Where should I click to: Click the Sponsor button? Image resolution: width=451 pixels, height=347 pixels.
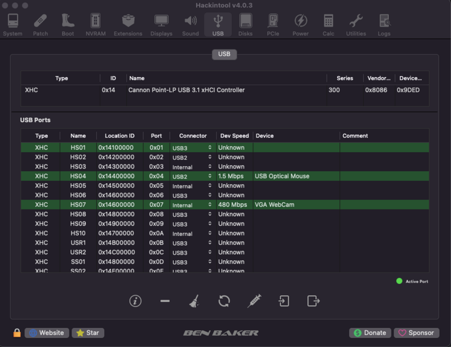(x=416, y=333)
